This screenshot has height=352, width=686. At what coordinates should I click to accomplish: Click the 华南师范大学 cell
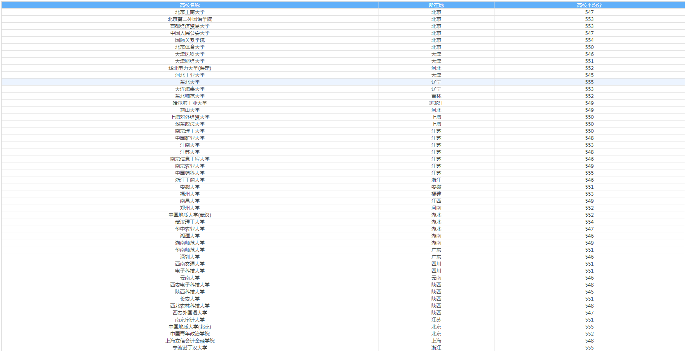tap(190, 250)
